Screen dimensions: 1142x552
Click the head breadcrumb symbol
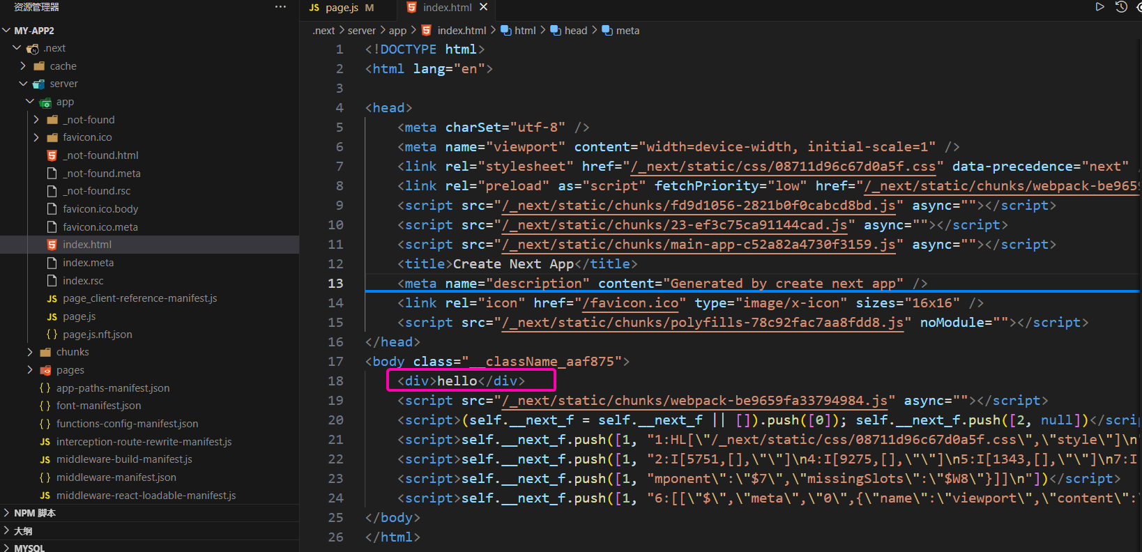coord(569,31)
